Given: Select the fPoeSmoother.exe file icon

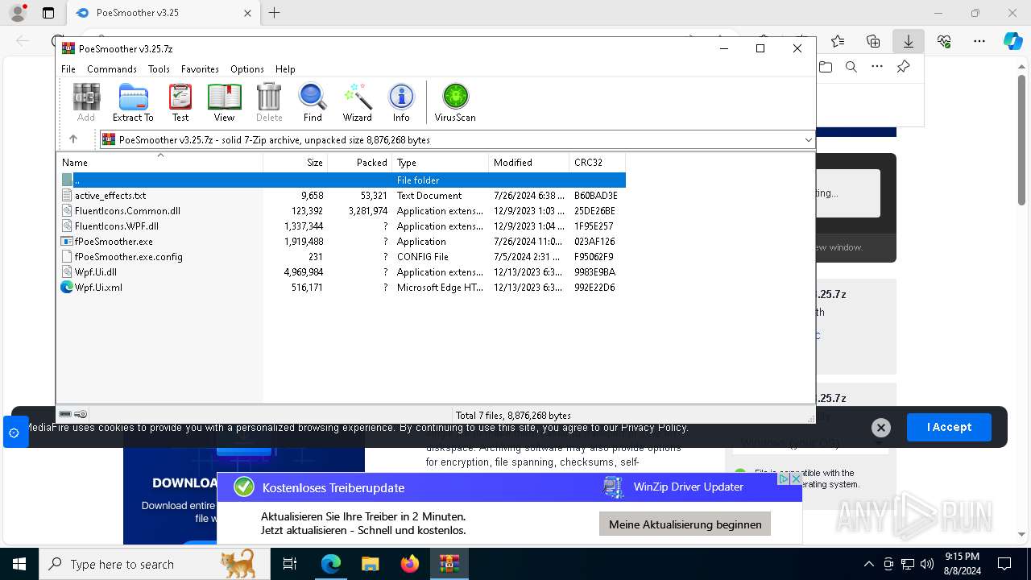Looking at the screenshot, I should tap(68, 241).
